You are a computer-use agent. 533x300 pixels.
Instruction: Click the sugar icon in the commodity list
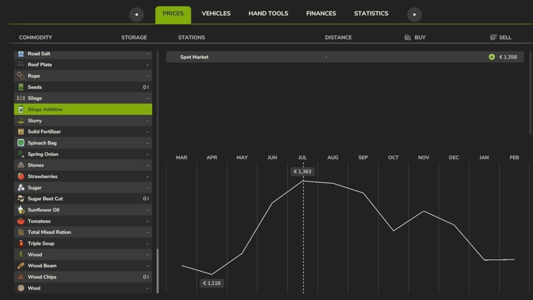(x=21, y=187)
